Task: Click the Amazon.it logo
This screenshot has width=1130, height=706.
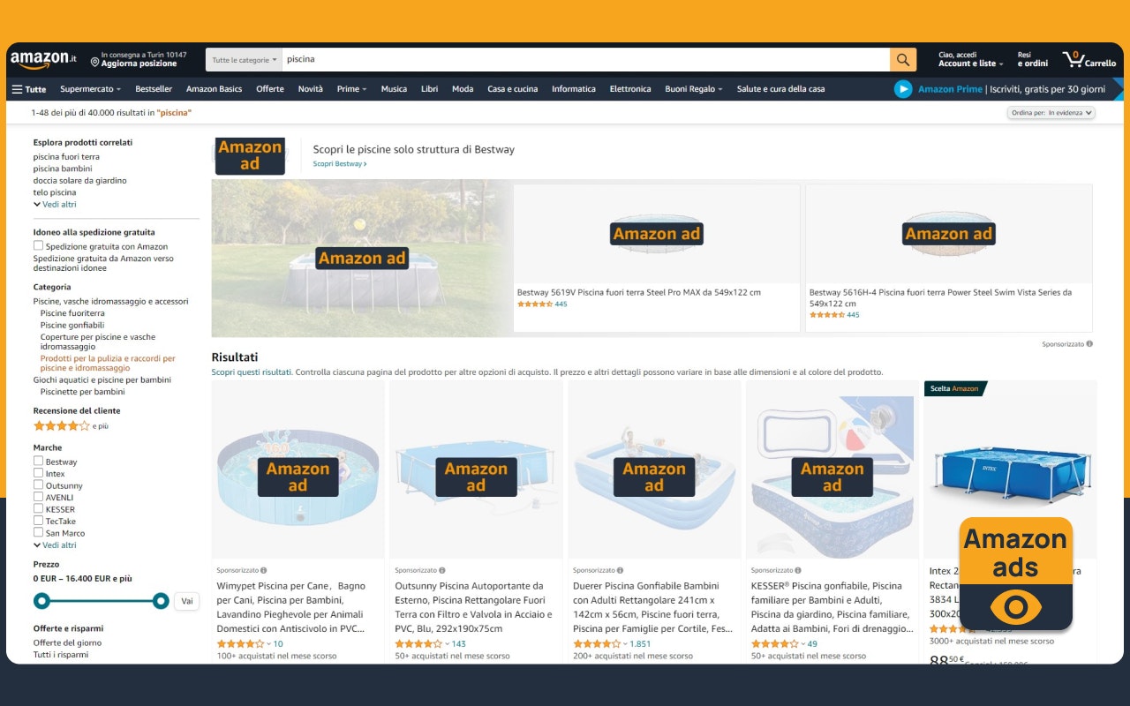Action: (x=43, y=59)
